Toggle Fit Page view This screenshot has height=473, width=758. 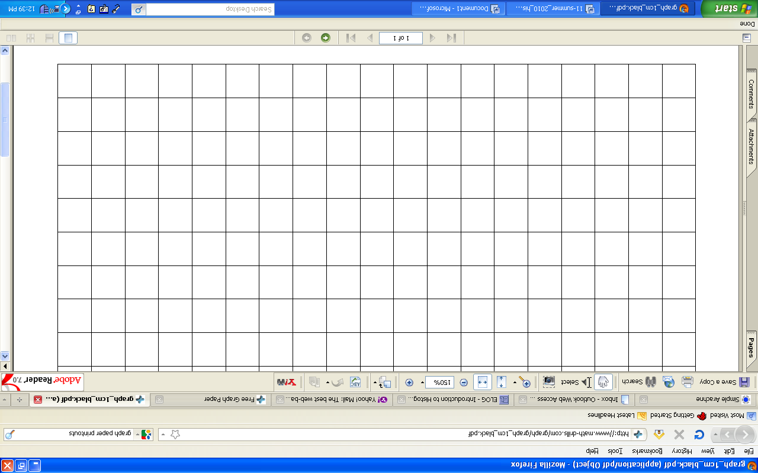click(x=501, y=382)
